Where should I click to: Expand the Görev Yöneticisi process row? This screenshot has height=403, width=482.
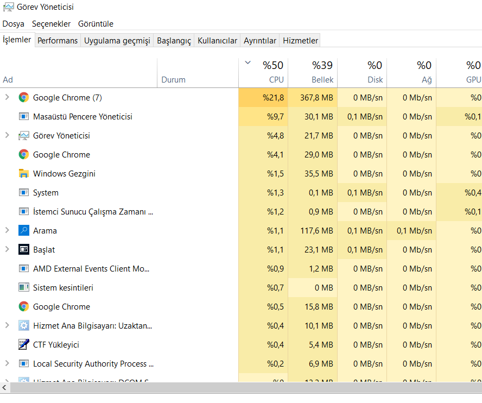[7, 135]
